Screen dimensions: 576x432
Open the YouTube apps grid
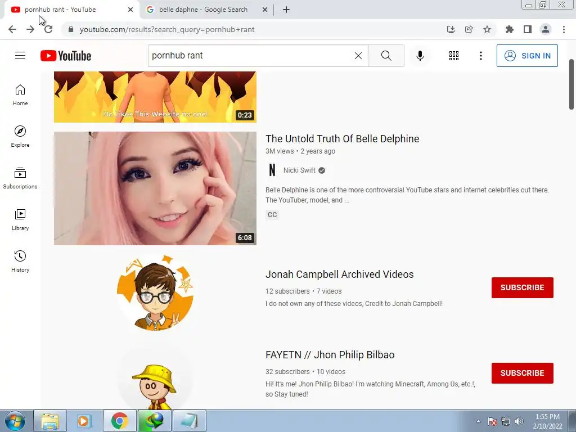click(x=454, y=56)
